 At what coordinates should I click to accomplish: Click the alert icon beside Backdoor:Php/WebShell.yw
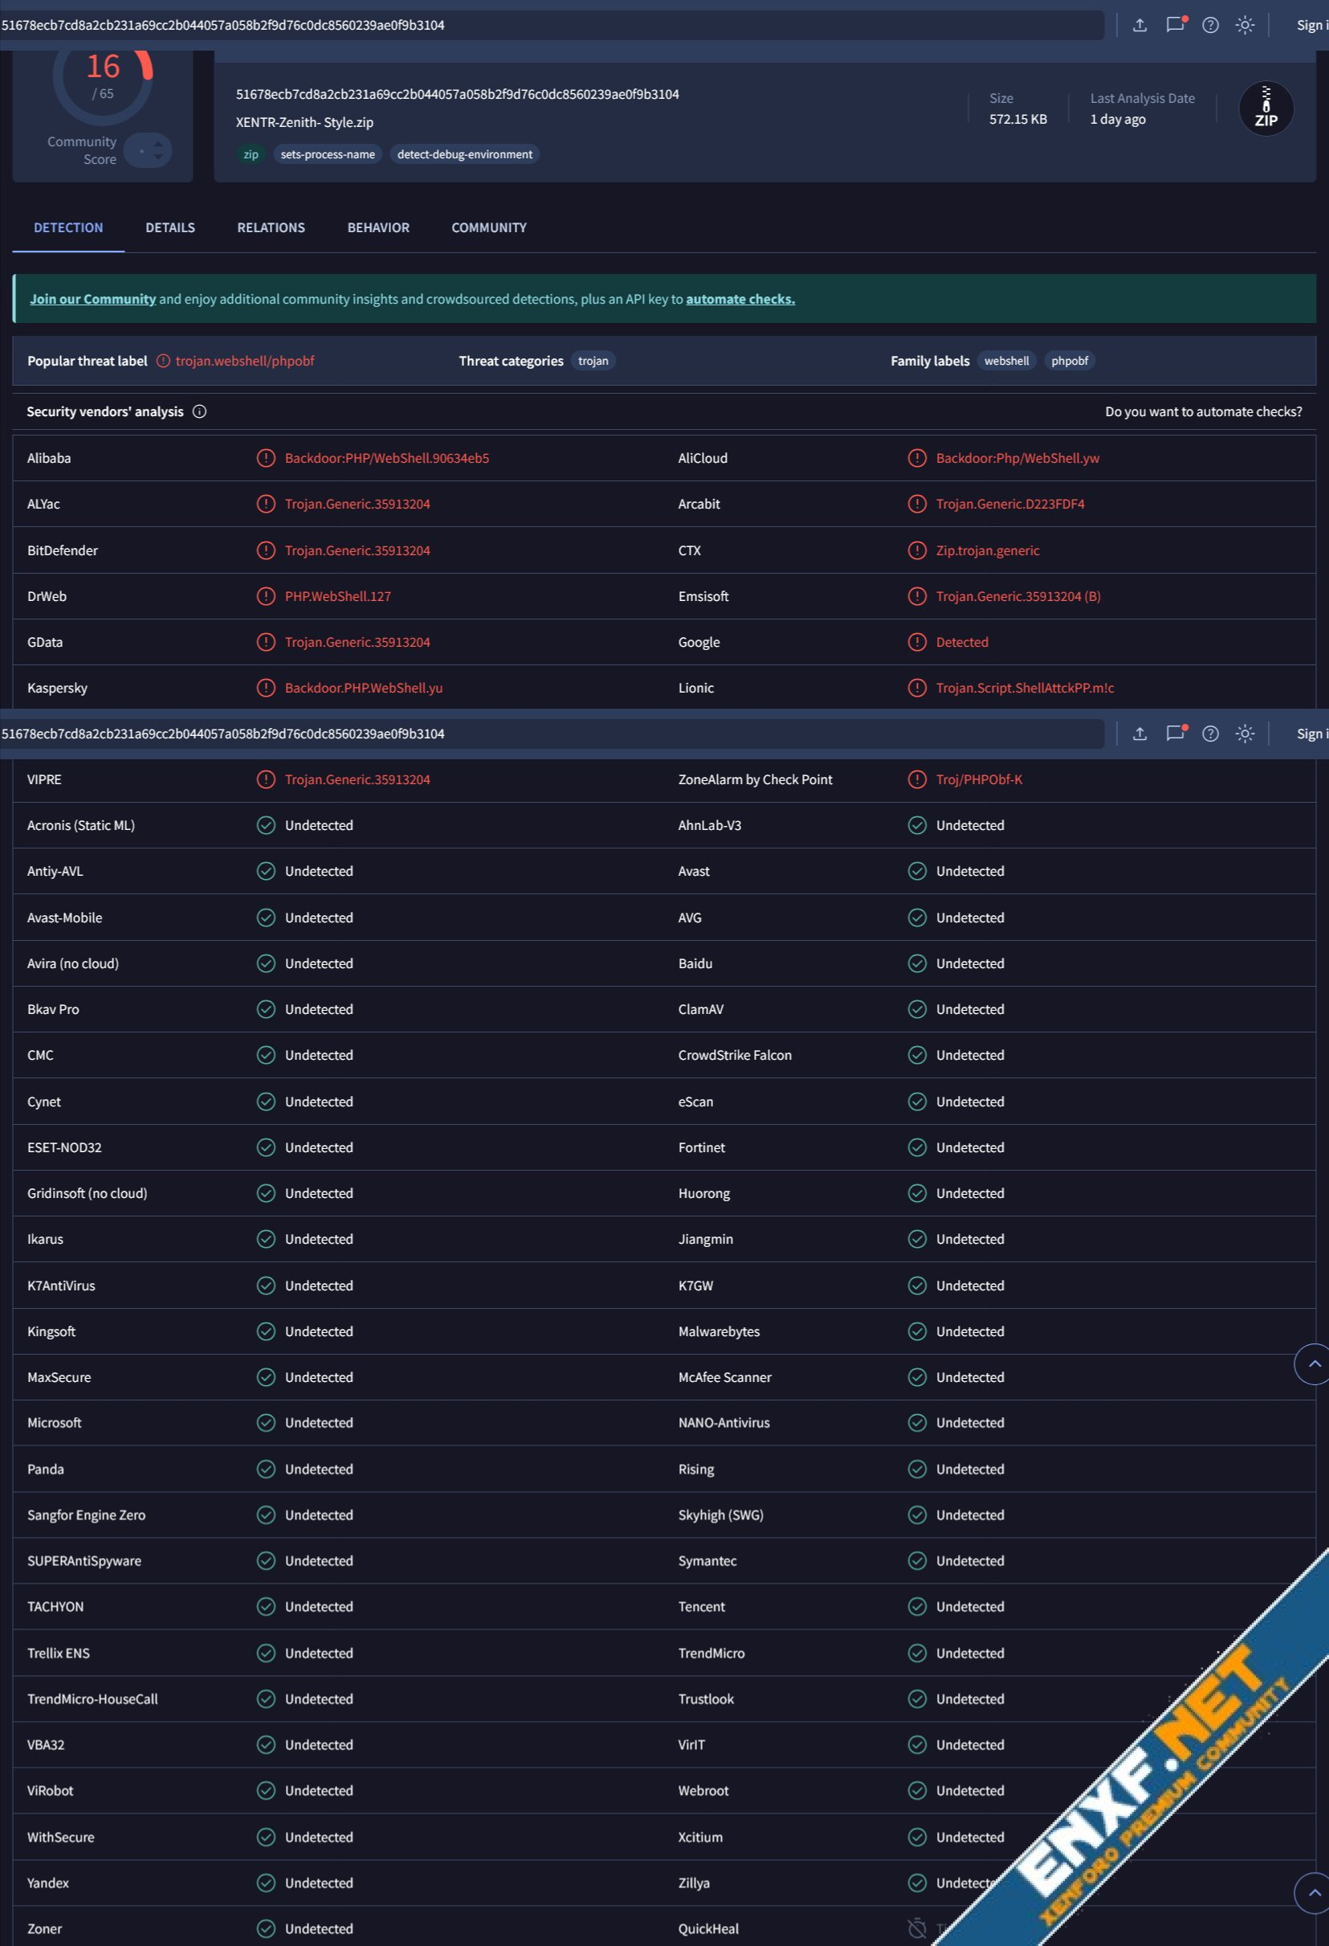tap(917, 458)
